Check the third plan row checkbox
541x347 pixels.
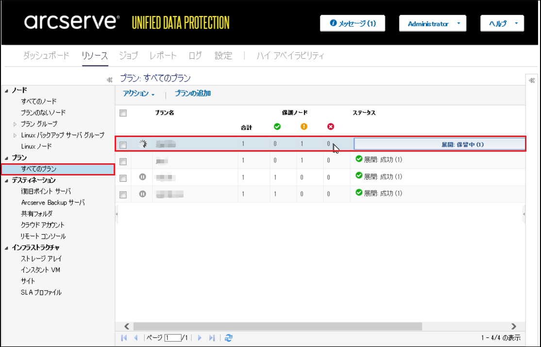coord(123,178)
